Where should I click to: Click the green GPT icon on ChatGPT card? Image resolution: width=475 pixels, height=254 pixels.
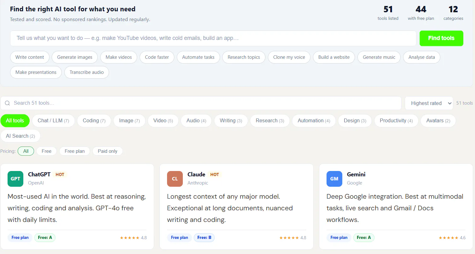15,179
